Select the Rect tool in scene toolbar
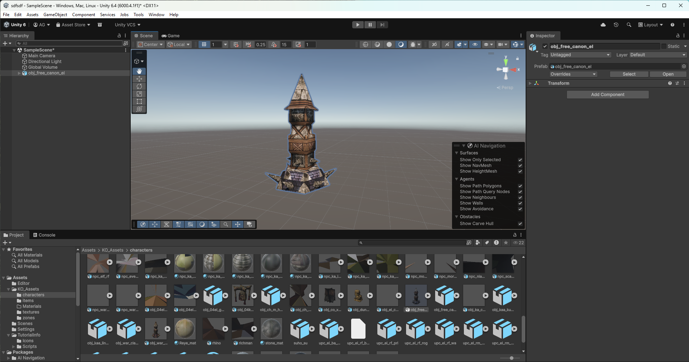Viewport: 689px width, 362px height. coord(139,101)
